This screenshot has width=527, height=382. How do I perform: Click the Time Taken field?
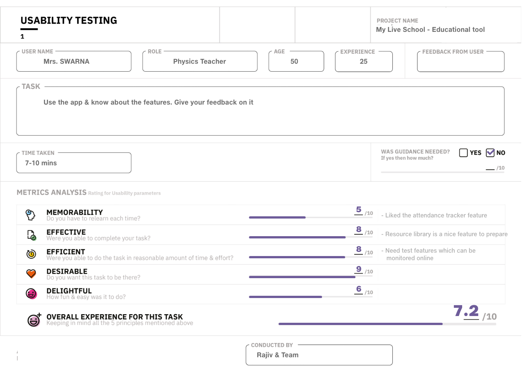coord(74,163)
